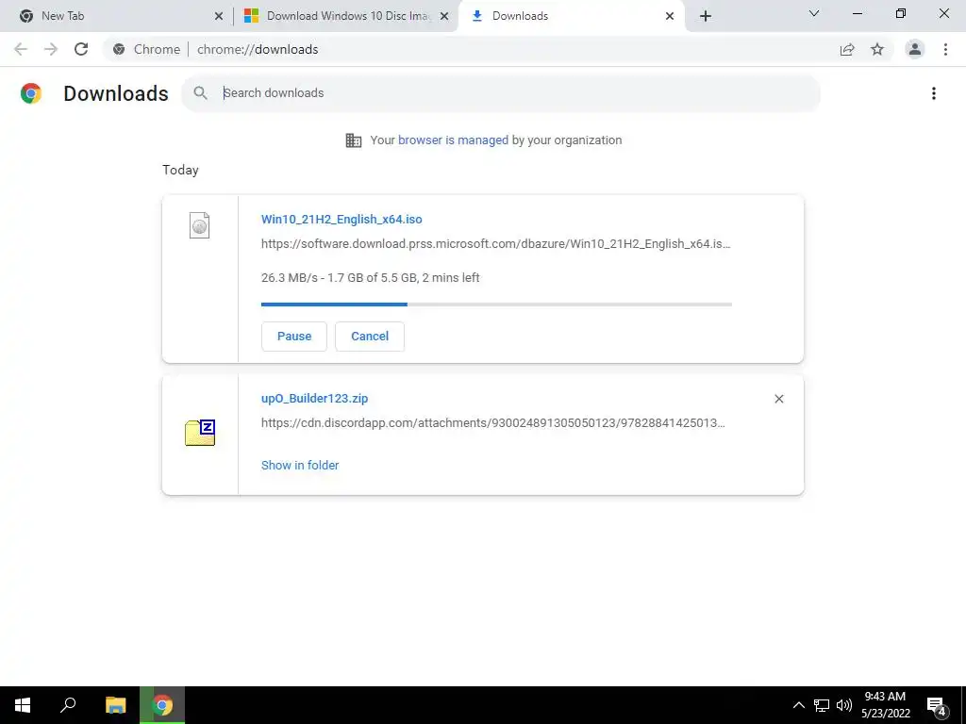966x724 pixels.
Task: Open the Win10_21H2_English_x64.iso file link
Action: [x=341, y=219]
